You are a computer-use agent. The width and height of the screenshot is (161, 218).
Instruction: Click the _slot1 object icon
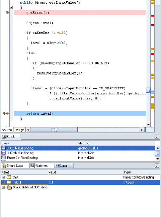[9, 182]
